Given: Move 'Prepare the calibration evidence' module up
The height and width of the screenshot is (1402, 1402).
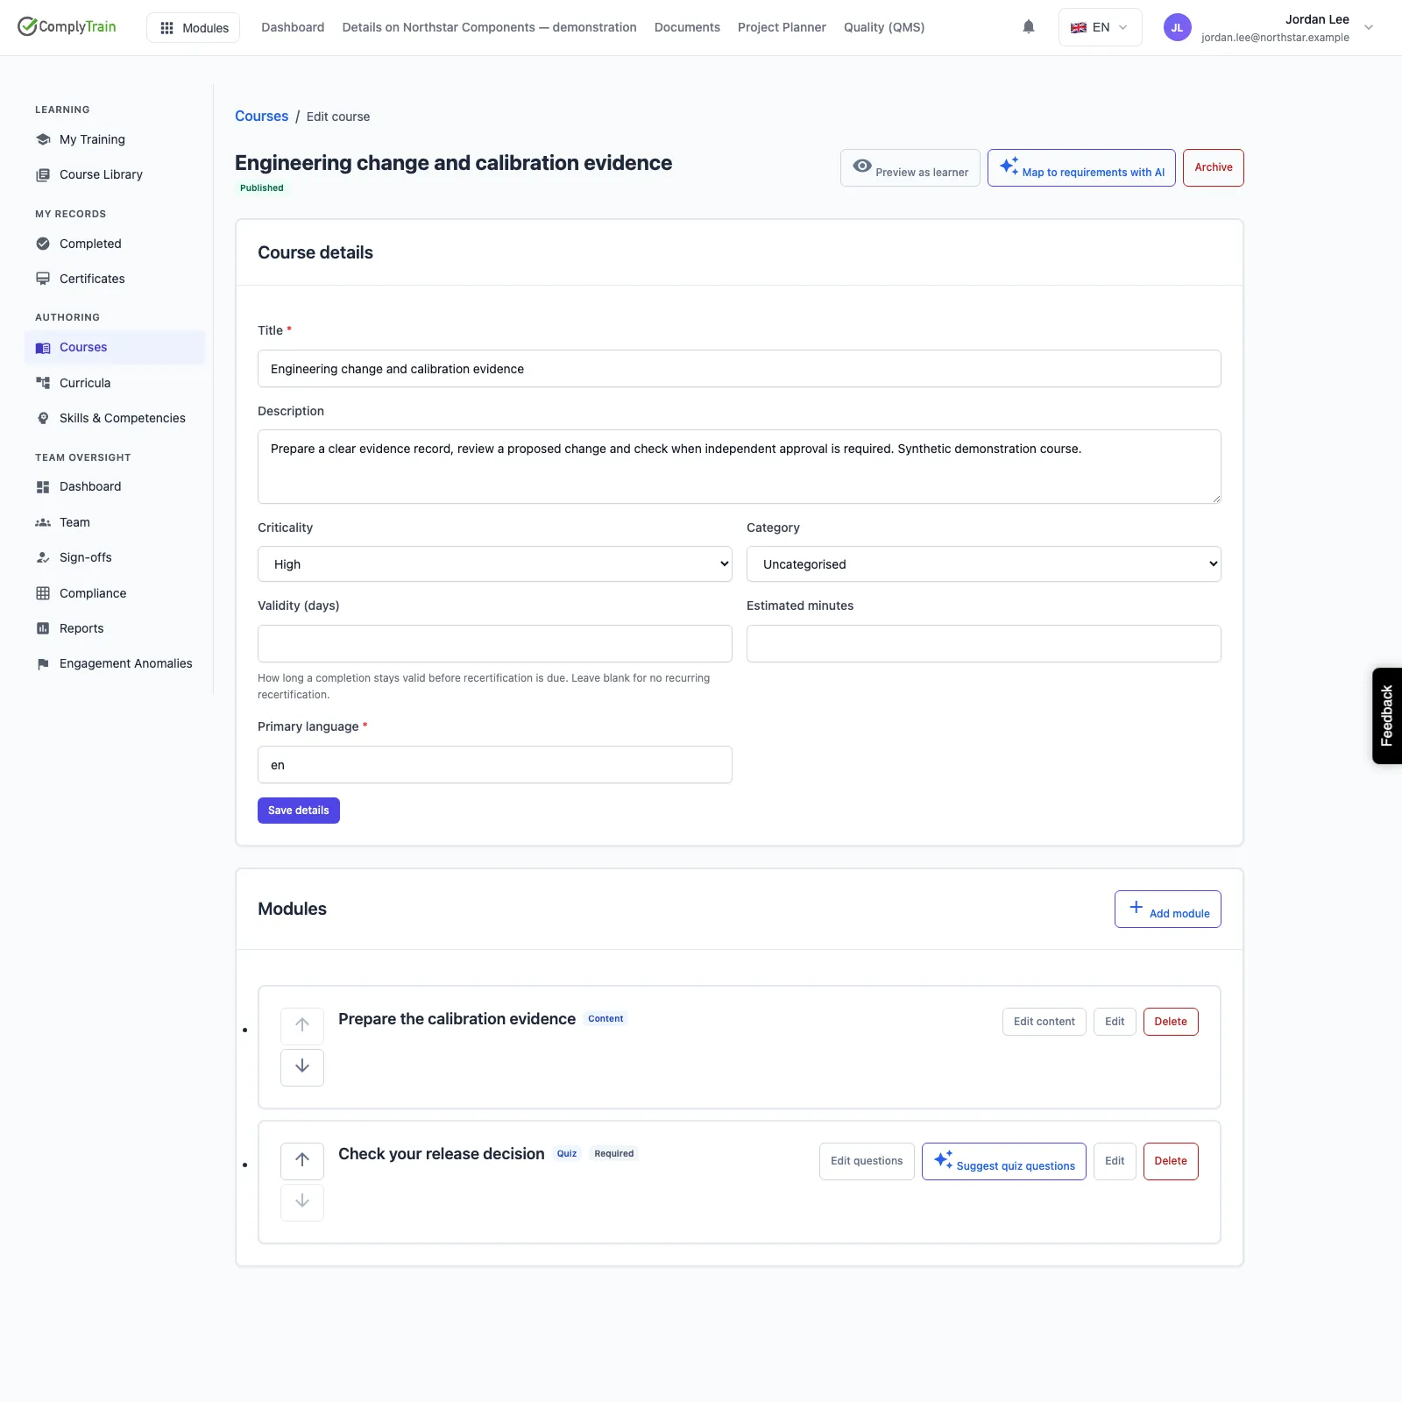Looking at the screenshot, I should (302, 1025).
